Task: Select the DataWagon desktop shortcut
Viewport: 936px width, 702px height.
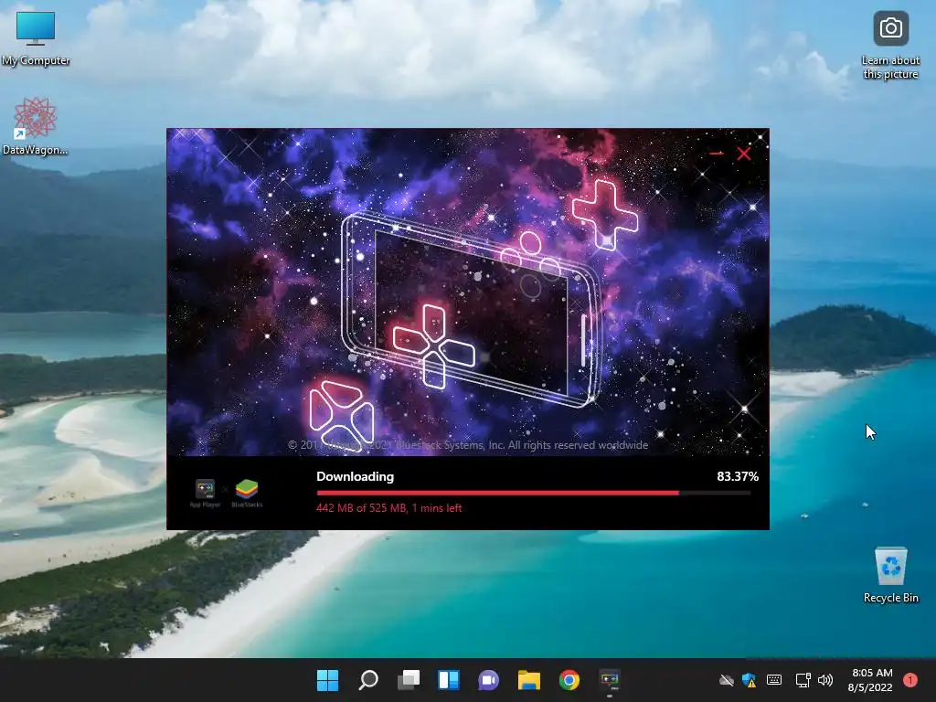Action: coord(35,126)
